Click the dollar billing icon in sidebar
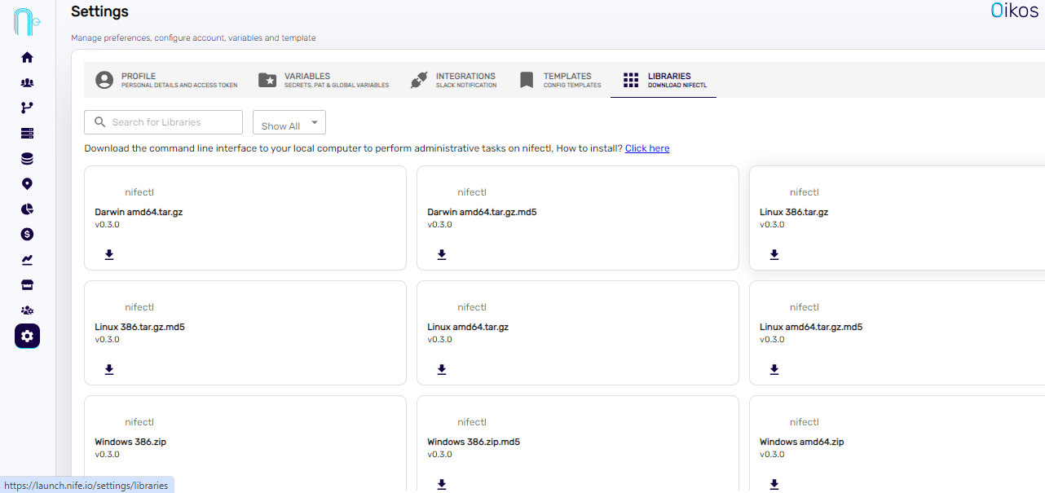1045x493 pixels. click(27, 235)
